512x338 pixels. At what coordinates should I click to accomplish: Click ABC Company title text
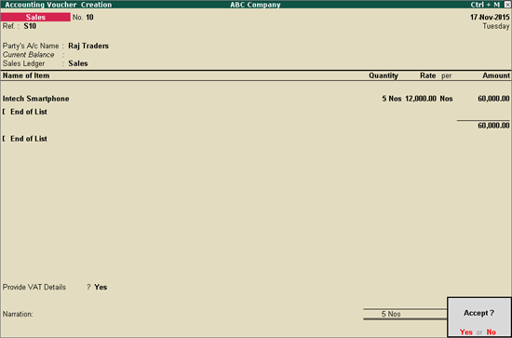[x=255, y=5]
